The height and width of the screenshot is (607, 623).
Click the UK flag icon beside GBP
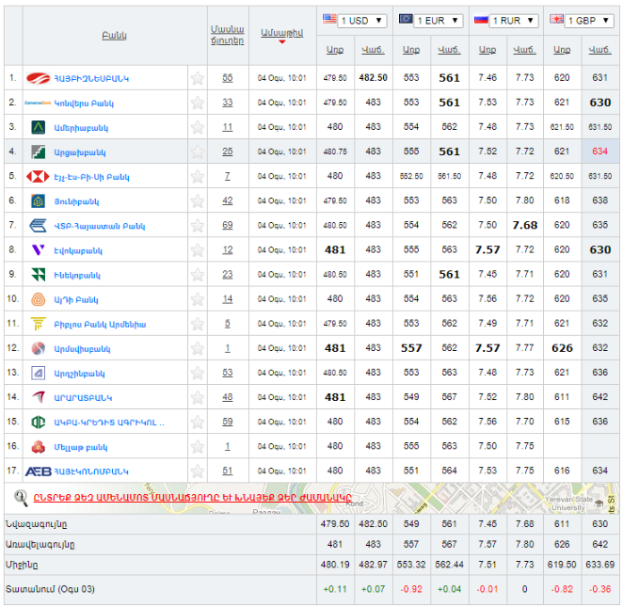556,19
